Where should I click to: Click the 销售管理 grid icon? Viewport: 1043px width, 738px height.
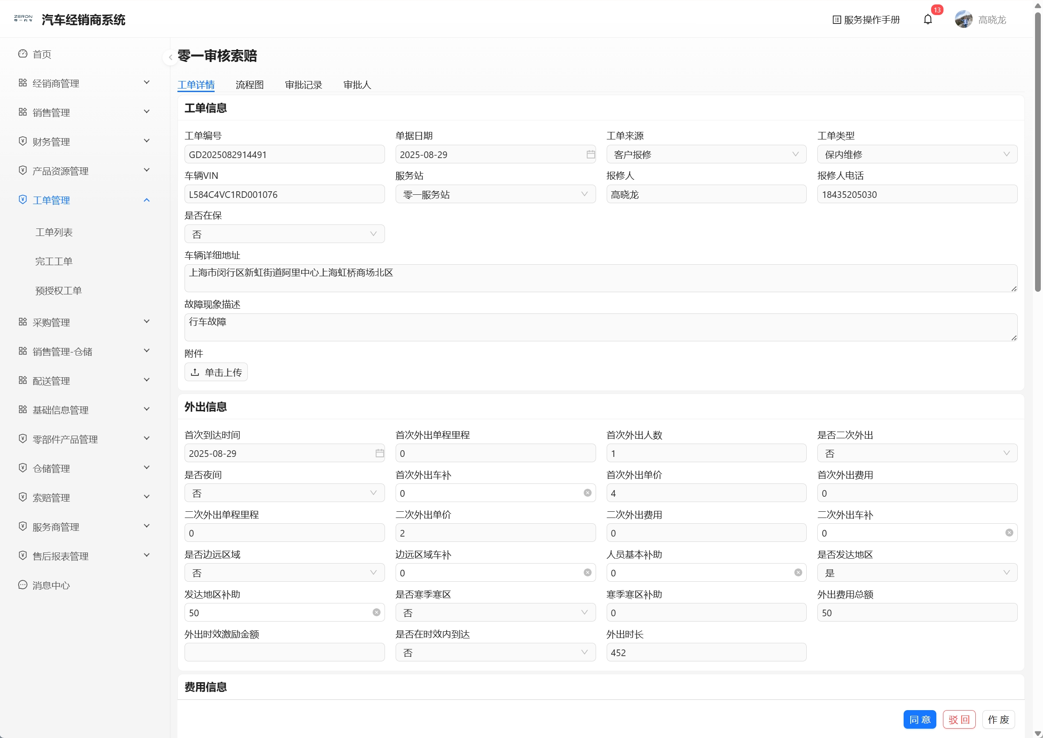tap(23, 112)
